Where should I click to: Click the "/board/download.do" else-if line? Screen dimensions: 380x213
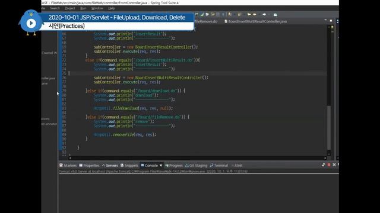click(135, 91)
